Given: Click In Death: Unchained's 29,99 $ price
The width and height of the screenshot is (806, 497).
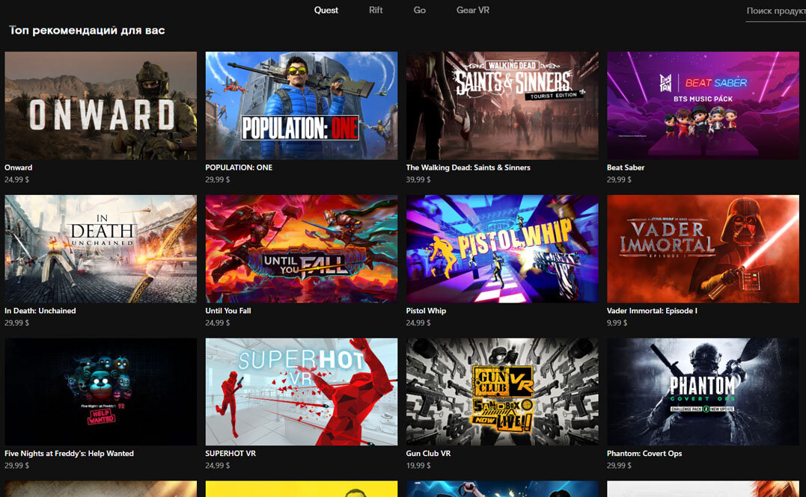Looking at the screenshot, I should pos(17,323).
